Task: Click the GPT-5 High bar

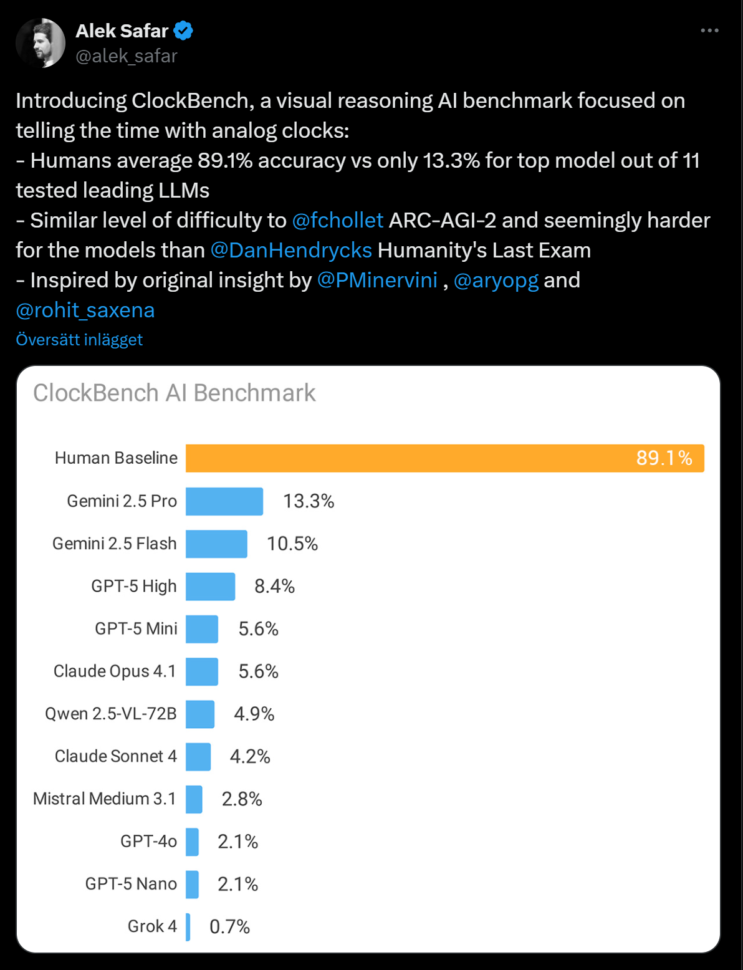Action: (210, 586)
